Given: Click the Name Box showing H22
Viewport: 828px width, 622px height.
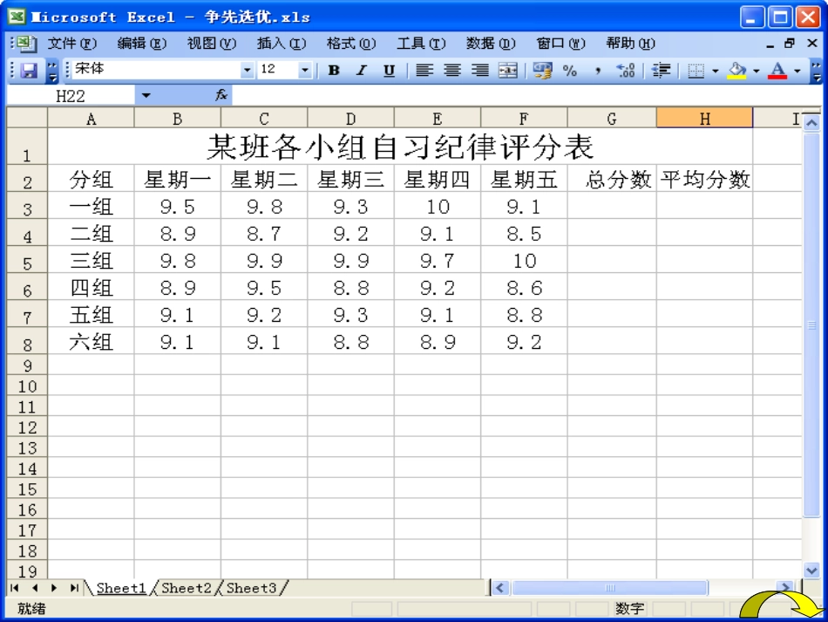Looking at the screenshot, I should (71, 96).
